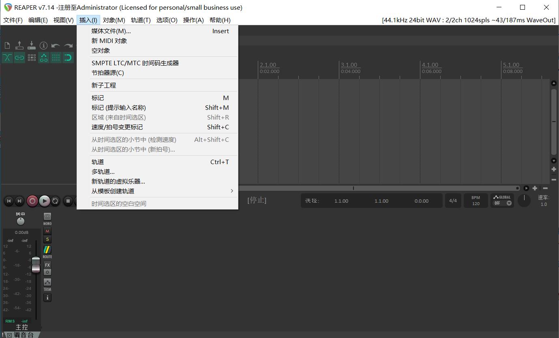Click the master track info 'i' button
Screen dimensions: 559x338
click(47, 297)
